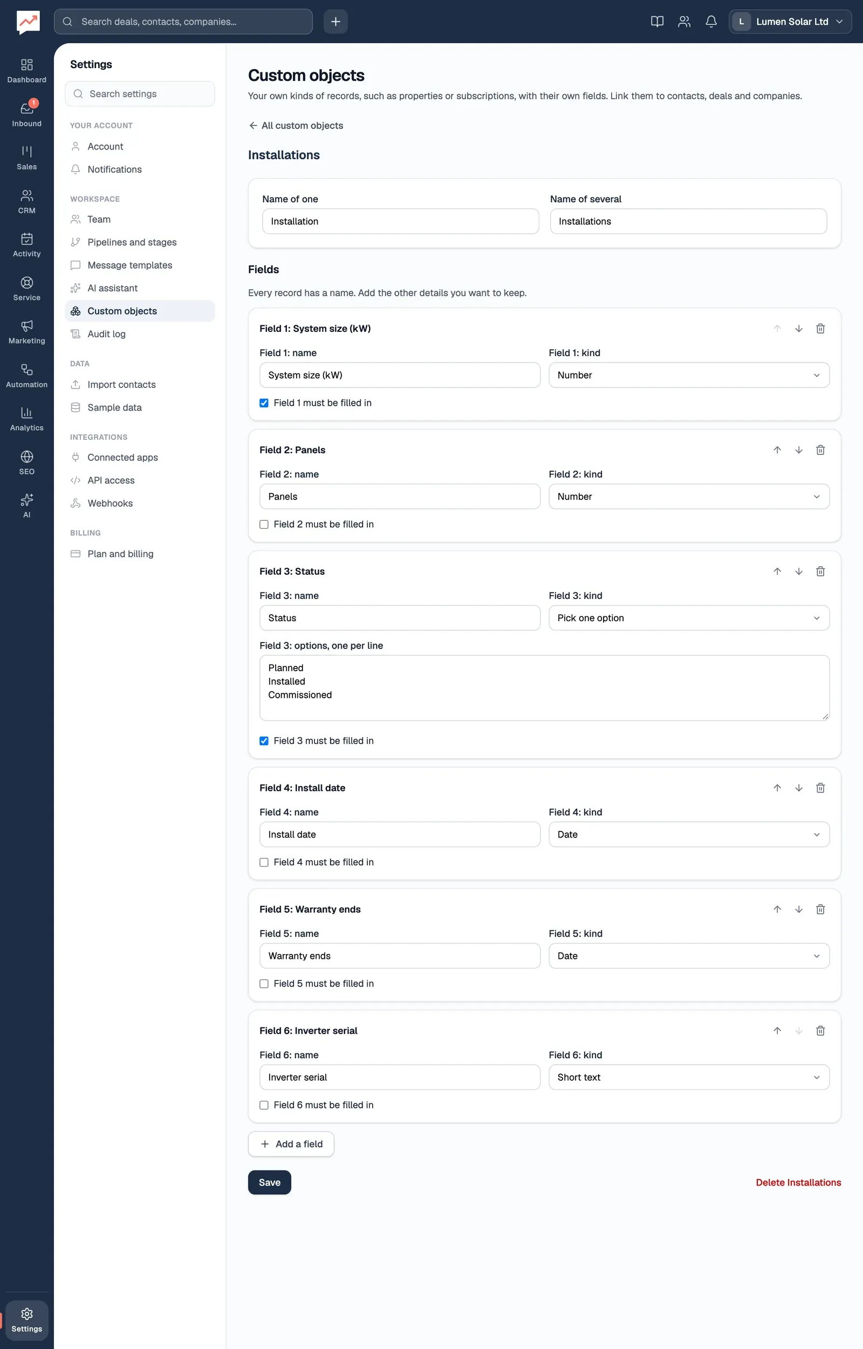The height and width of the screenshot is (1349, 863).
Task: Open Plan and billing settings
Action: click(x=140, y=553)
